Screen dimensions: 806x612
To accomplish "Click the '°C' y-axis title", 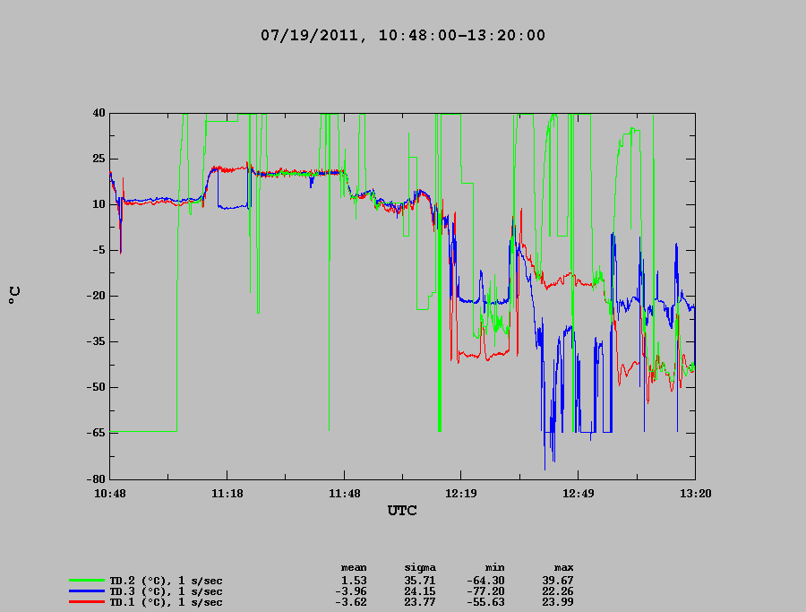I will click(x=14, y=295).
